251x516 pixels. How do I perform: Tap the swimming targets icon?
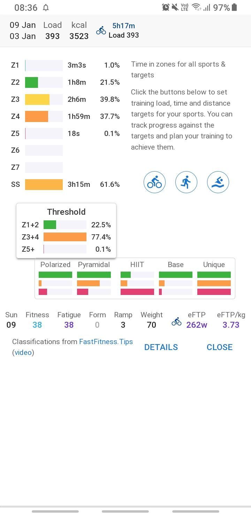click(218, 182)
